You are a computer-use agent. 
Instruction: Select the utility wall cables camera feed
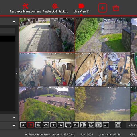tap(103, 69)
